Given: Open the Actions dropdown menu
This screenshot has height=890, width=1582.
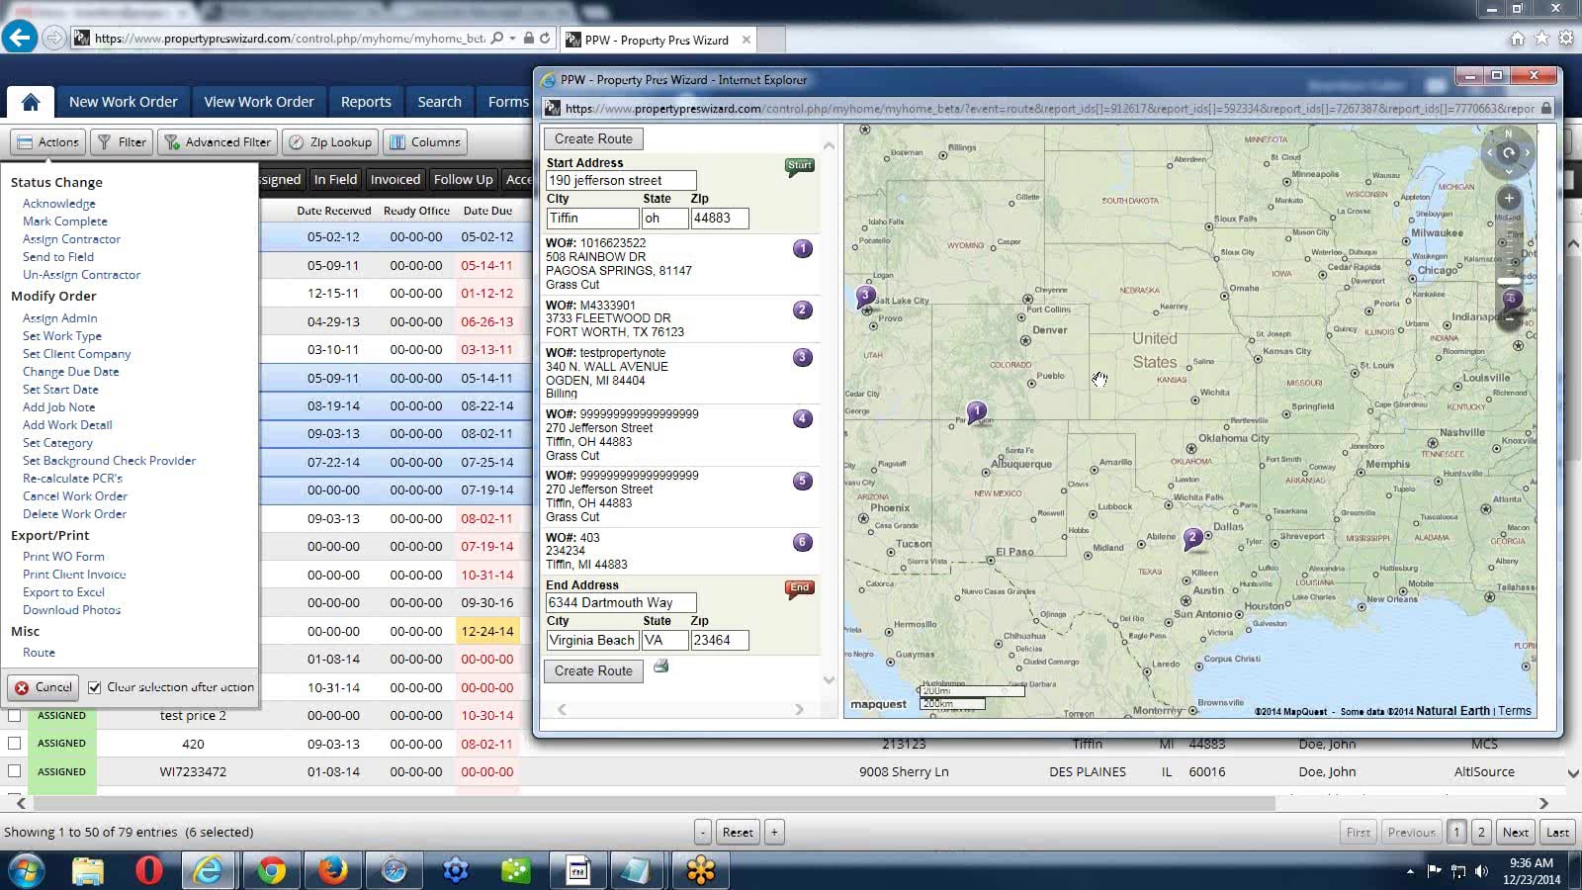Looking at the screenshot, I should pos(48,142).
